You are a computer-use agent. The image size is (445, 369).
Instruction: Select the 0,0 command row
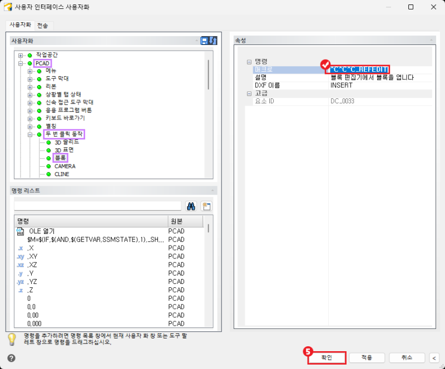tap(109, 307)
